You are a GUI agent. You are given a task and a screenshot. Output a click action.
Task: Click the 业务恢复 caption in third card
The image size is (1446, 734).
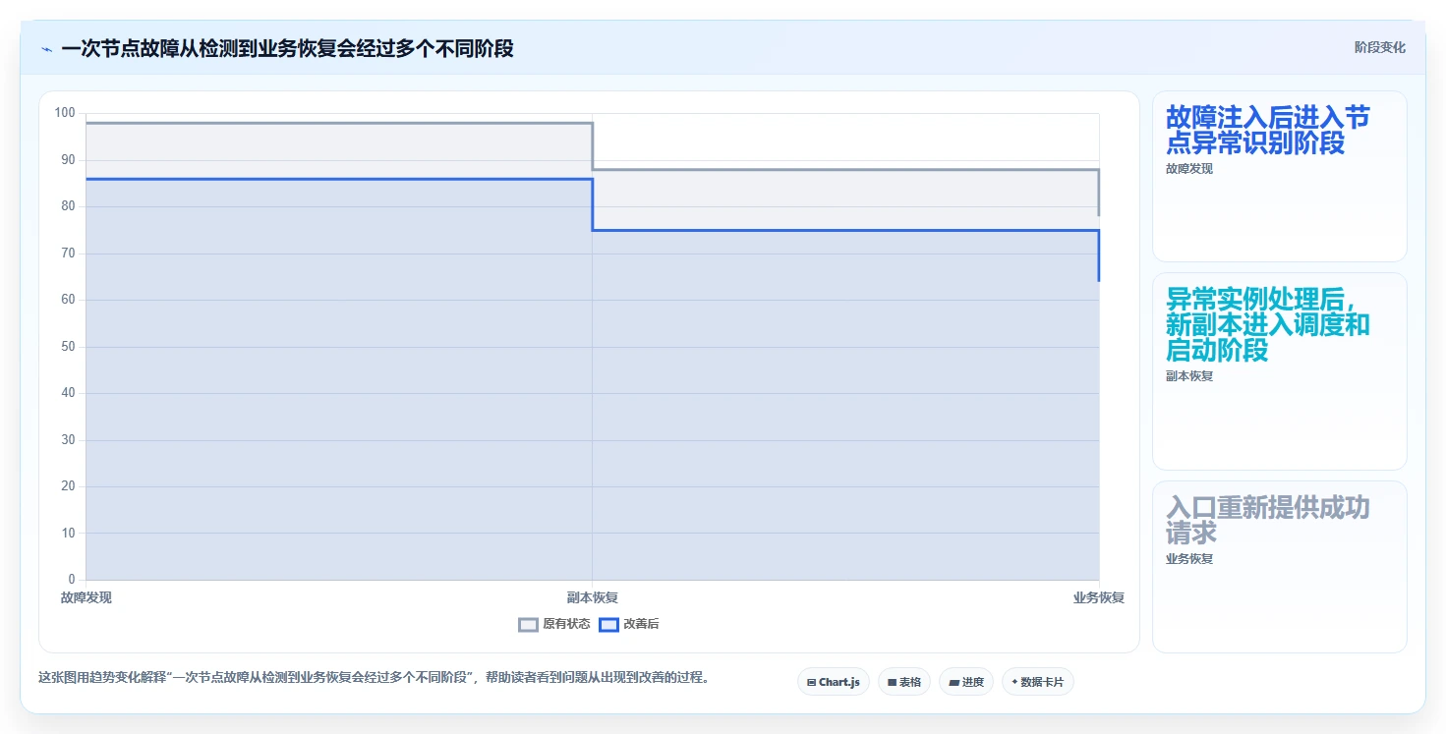(x=1189, y=559)
